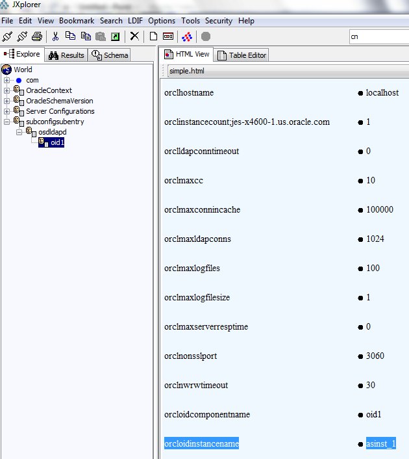Click the orclmaxcc attribute name
Viewport: 409px width, 459px height.
click(x=184, y=180)
